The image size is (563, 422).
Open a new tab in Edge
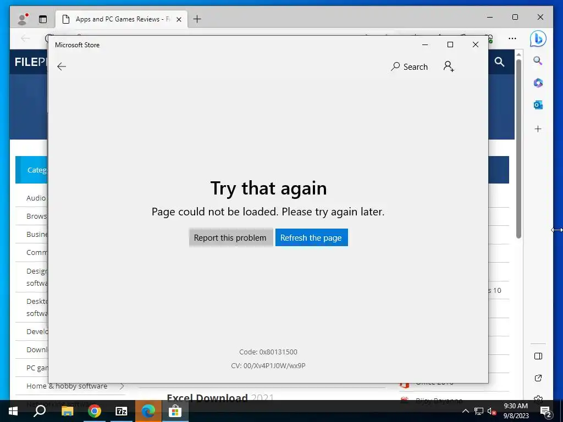pyautogui.click(x=197, y=19)
